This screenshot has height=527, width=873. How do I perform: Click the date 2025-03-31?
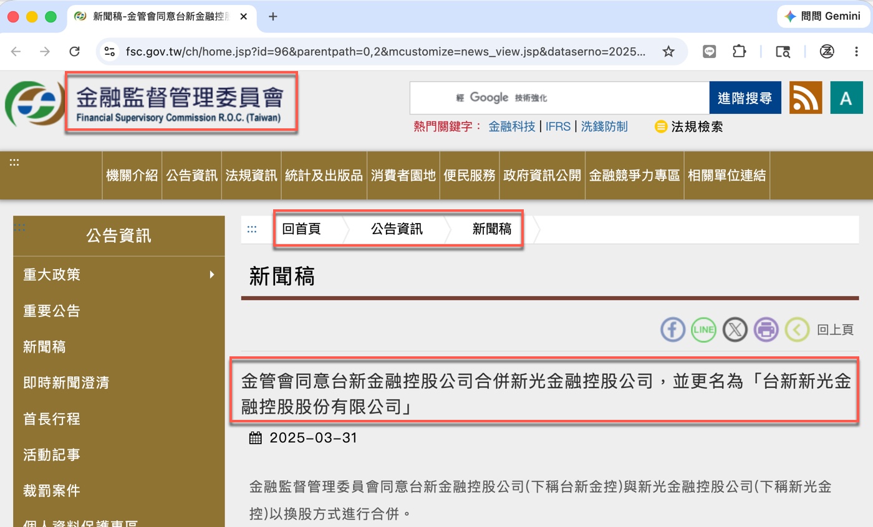click(x=313, y=438)
